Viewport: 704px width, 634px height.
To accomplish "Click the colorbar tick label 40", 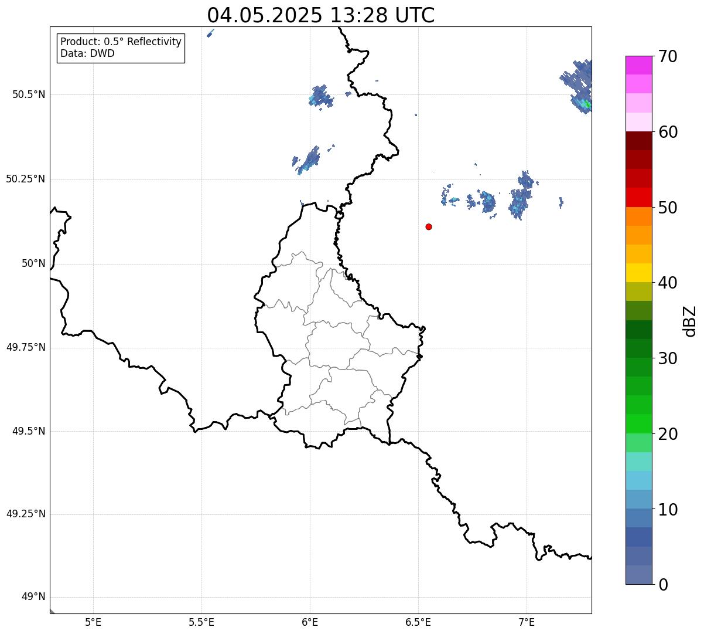I will pyautogui.click(x=668, y=283).
